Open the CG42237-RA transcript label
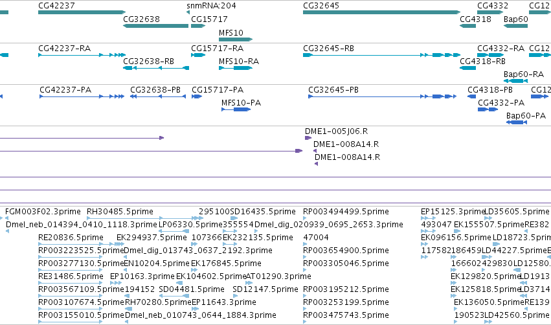The image size is (551, 325). pos(64,48)
